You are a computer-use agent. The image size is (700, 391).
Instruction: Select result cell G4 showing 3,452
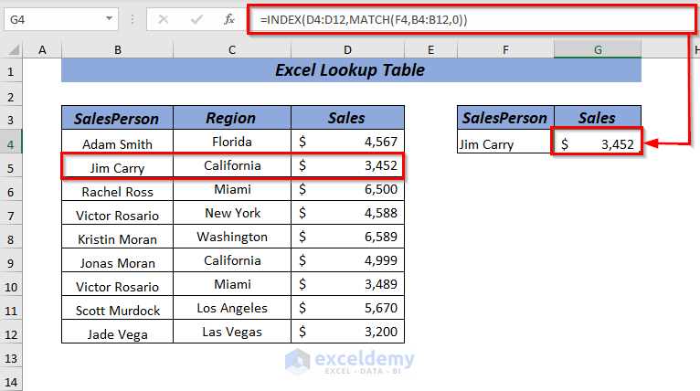click(598, 143)
